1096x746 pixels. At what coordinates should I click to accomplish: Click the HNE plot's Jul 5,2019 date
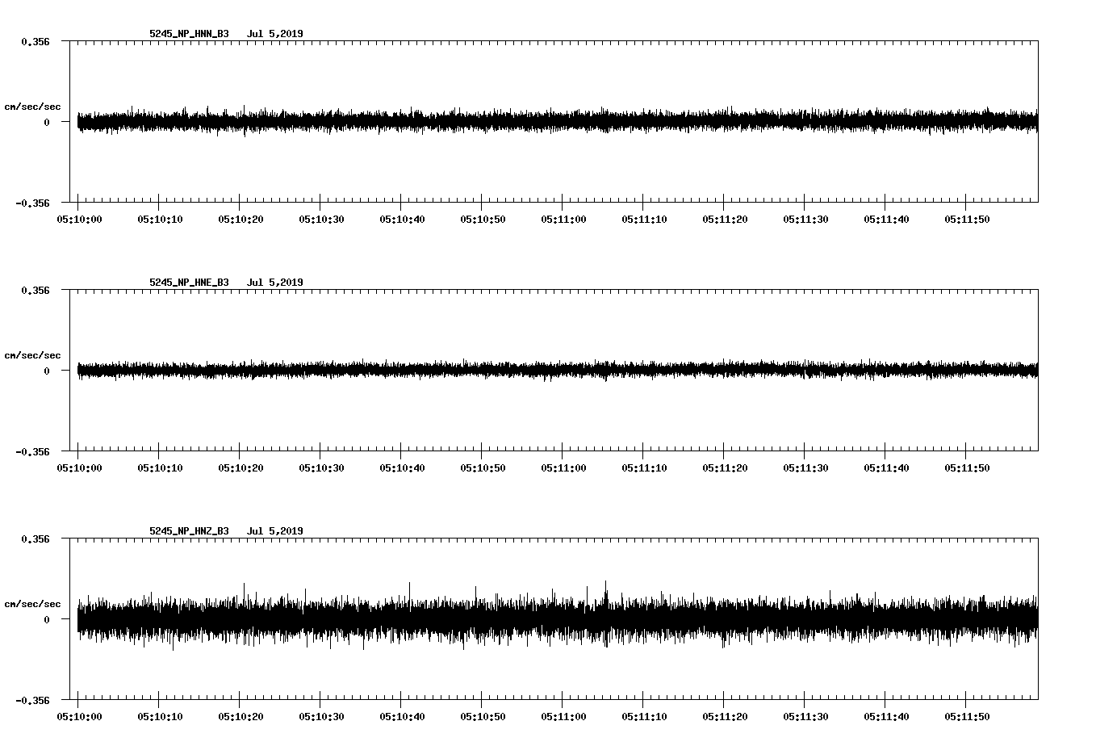275,283
